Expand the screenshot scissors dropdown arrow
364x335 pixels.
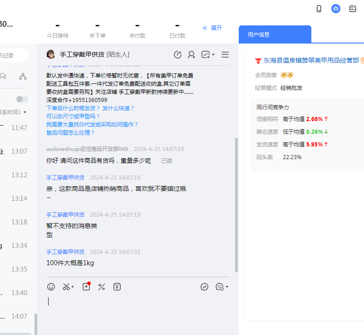73,287
